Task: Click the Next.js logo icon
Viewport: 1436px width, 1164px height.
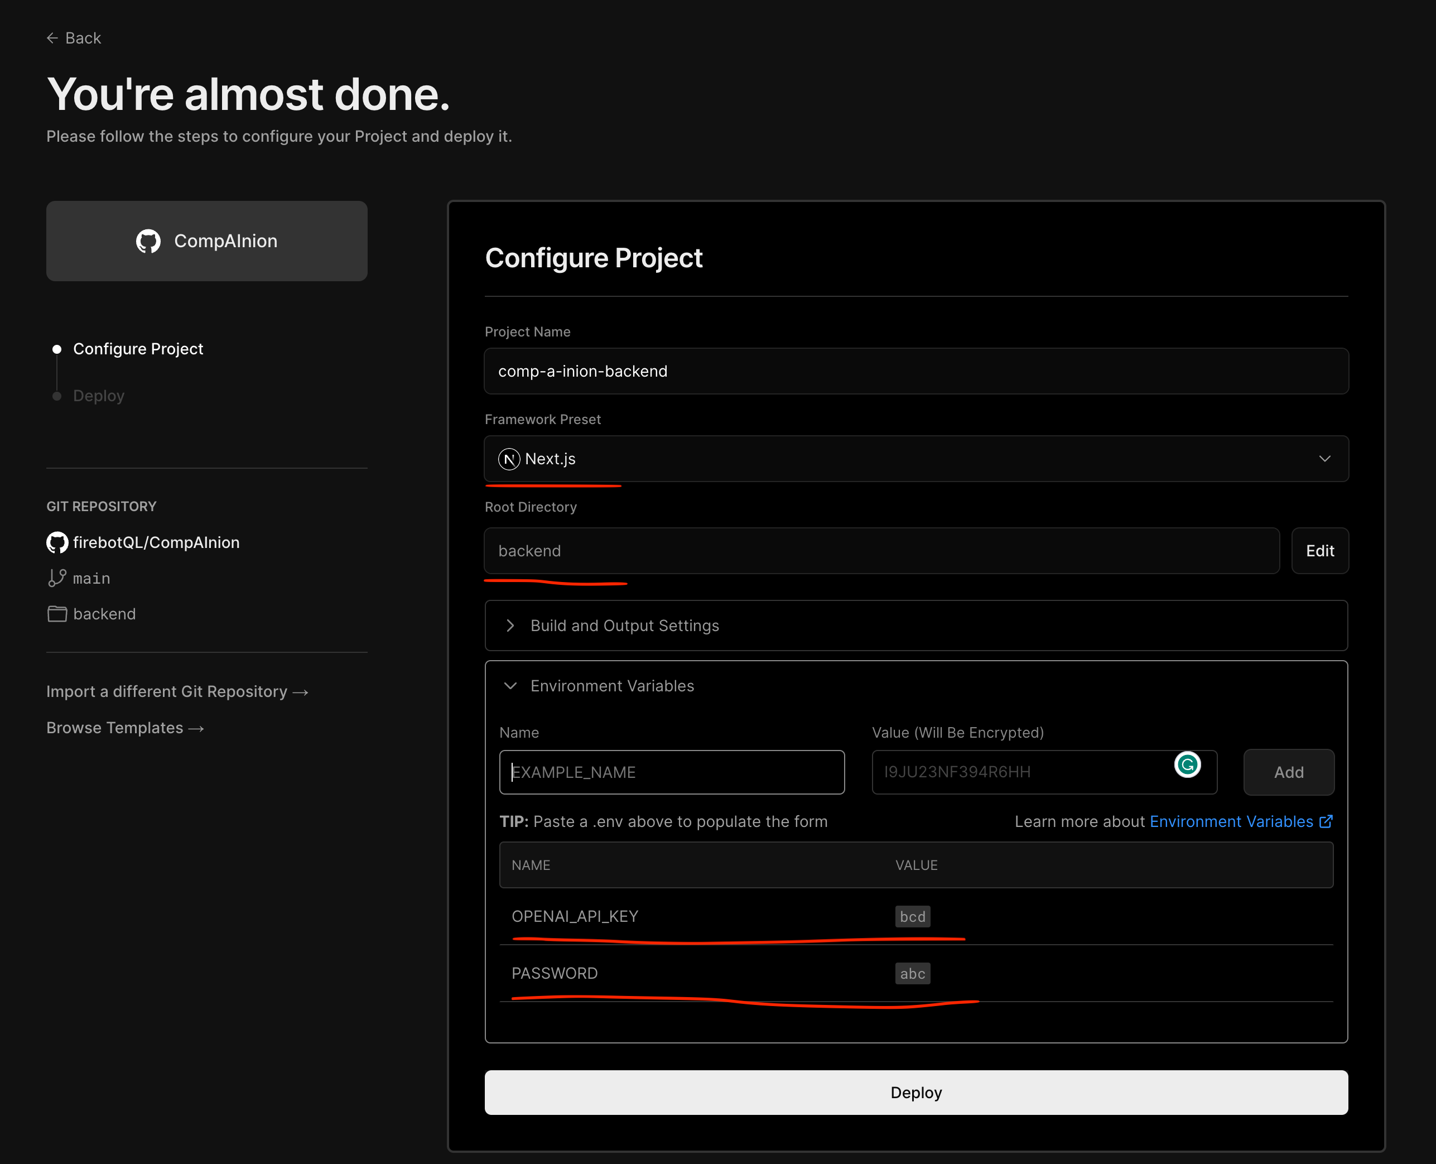Action: [x=509, y=459]
